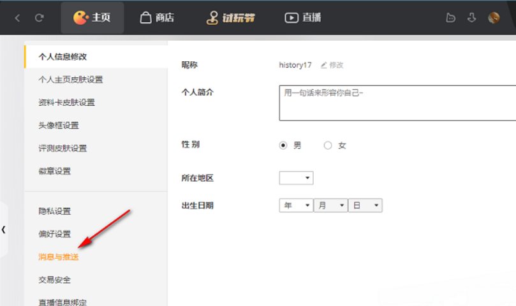Open 消息与推送 settings in sidebar
Viewport: 516px width, 306px height.
(59, 257)
